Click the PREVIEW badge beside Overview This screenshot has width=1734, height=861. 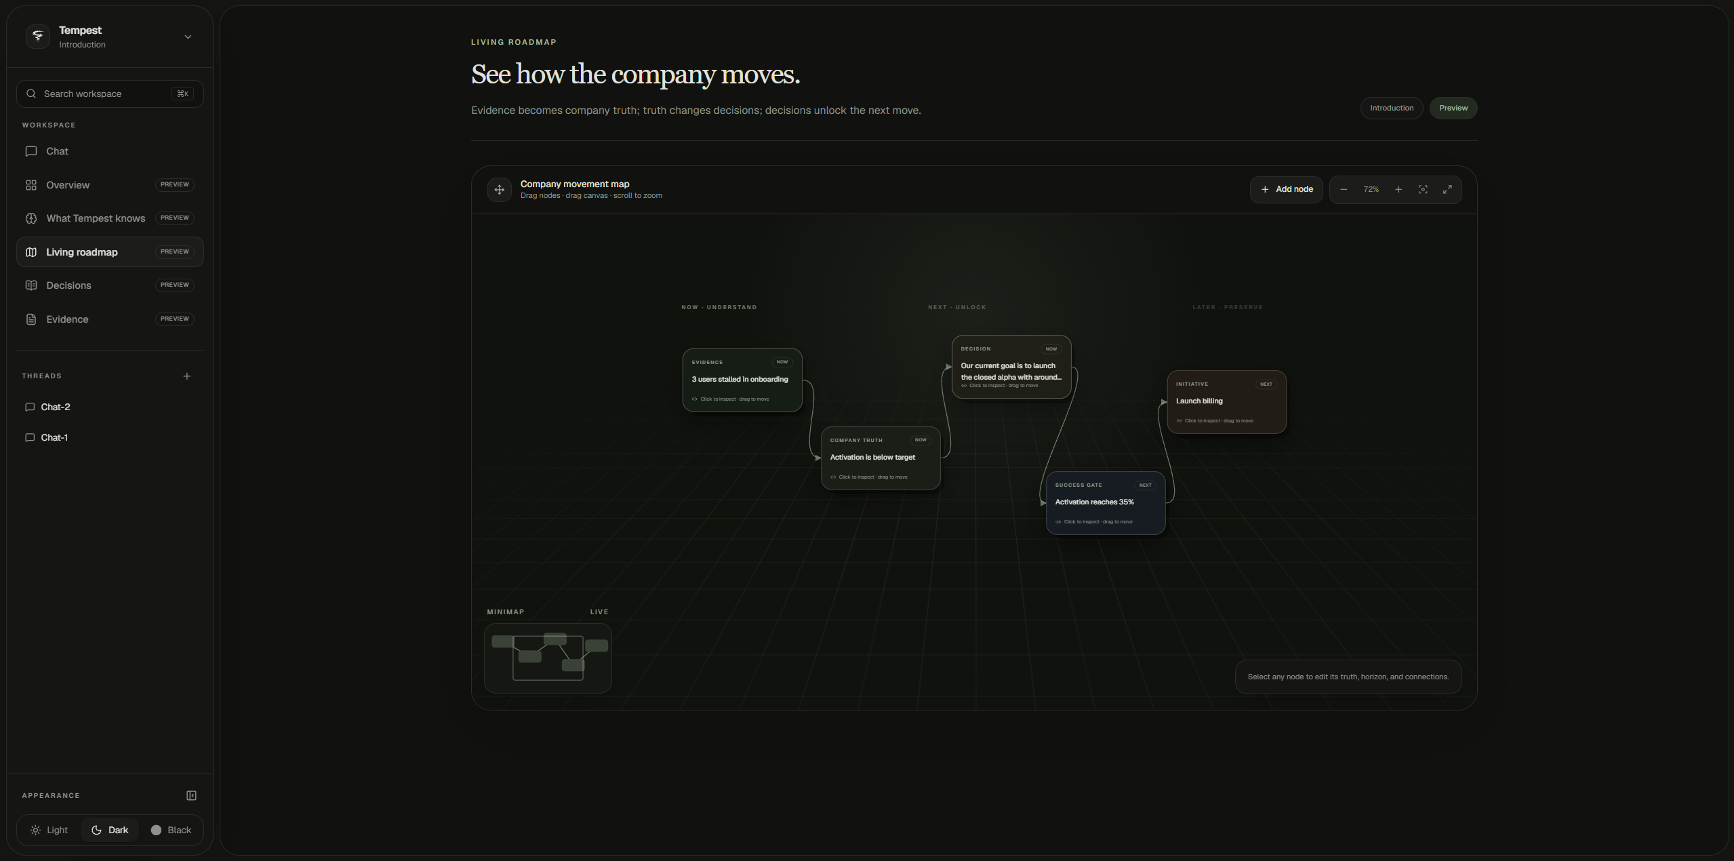pos(175,184)
